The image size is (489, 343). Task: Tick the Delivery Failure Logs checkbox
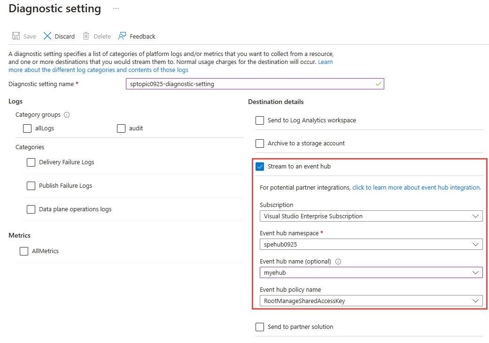[x=31, y=162]
